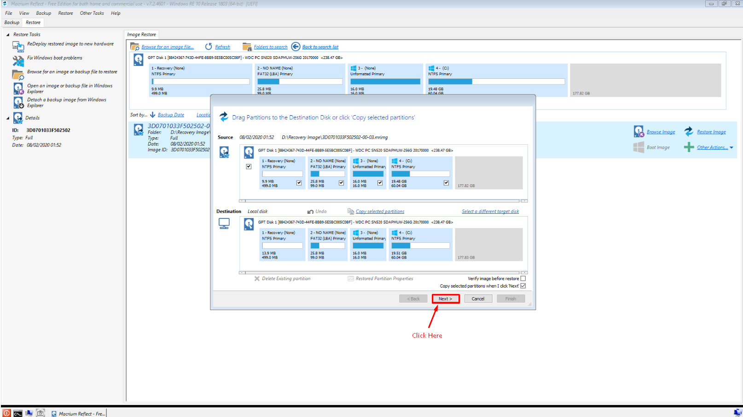Screen dimensions: 743x417
Task: Click Macrium Reflect taskbar button
Action: coord(78,413)
